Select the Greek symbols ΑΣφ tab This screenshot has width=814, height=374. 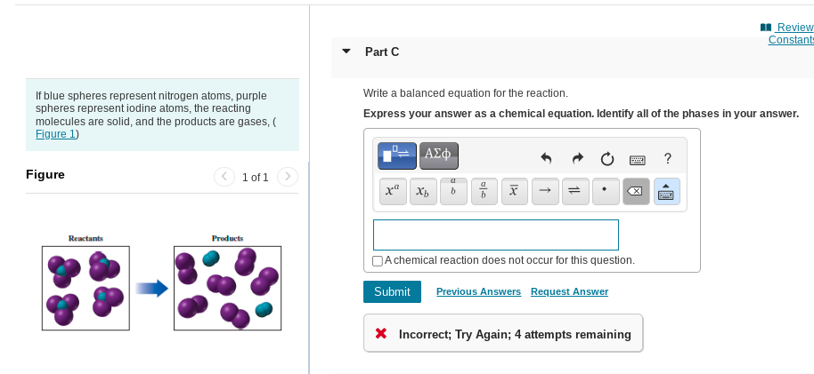(438, 155)
